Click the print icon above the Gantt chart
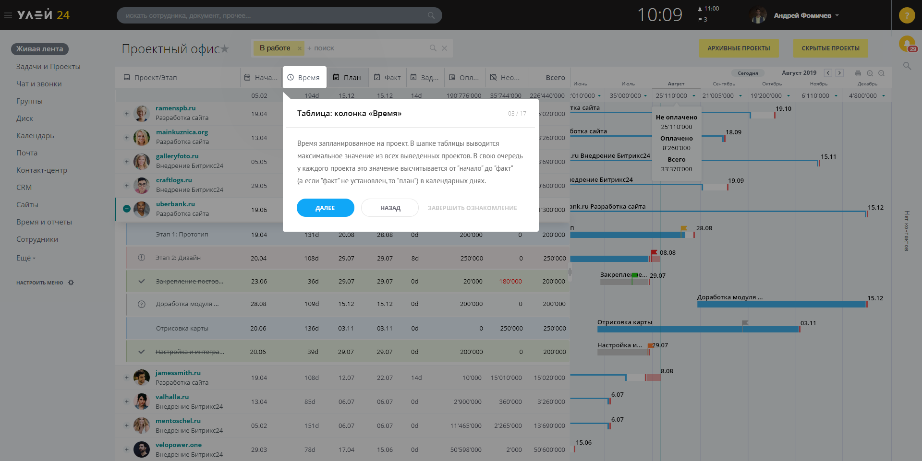922x461 pixels. (858, 73)
